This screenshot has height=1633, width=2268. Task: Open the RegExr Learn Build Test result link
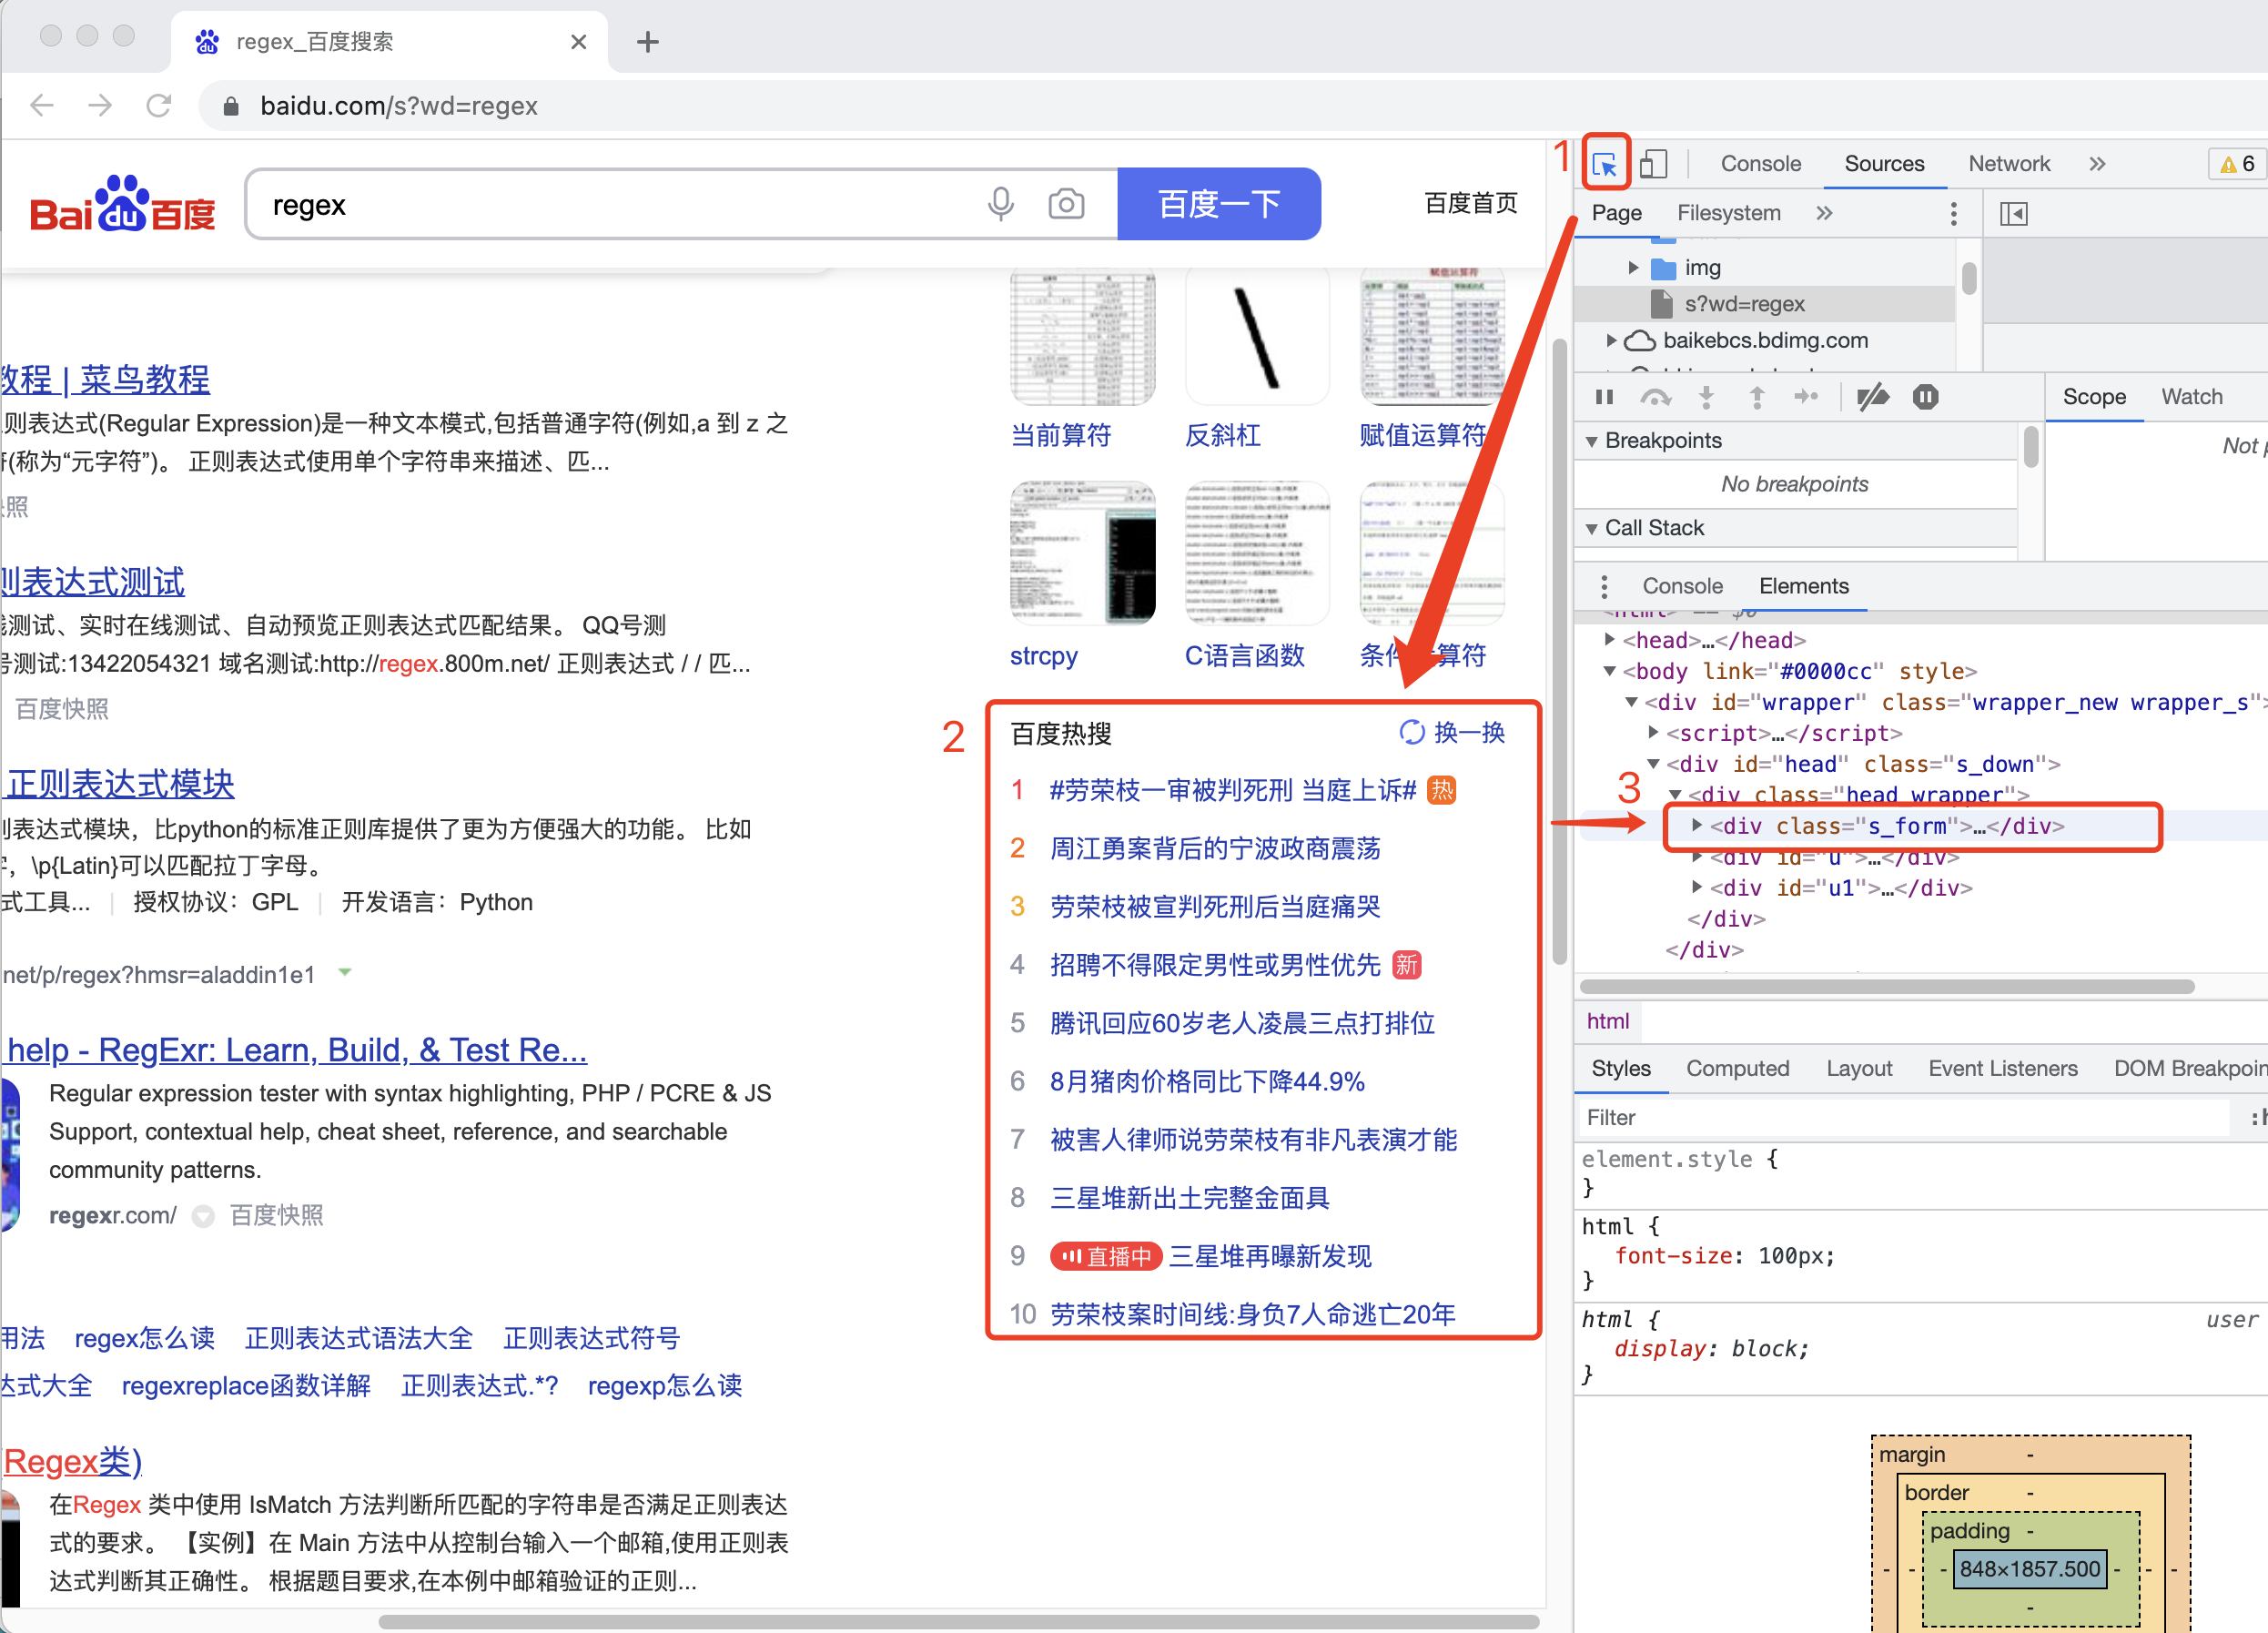click(296, 1050)
